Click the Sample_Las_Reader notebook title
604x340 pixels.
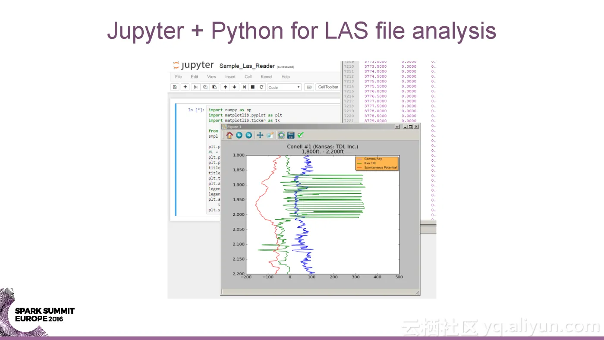pyautogui.click(x=247, y=66)
